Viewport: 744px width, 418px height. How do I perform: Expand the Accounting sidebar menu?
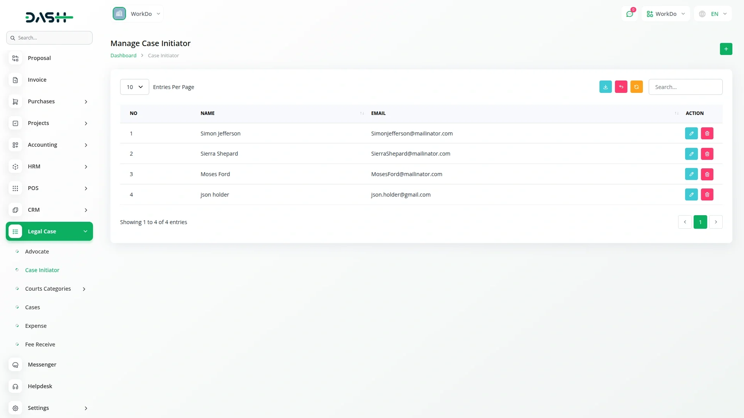click(x=49, y=145)
